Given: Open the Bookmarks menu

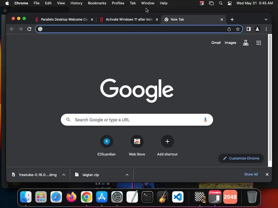Looking at the screenshot, I should click(97, 3).
